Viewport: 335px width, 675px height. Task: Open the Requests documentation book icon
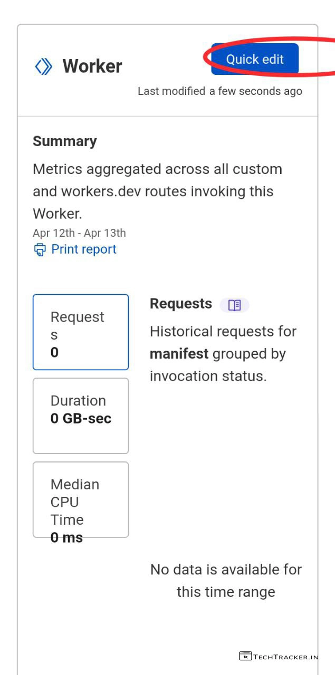click(234, 305)
